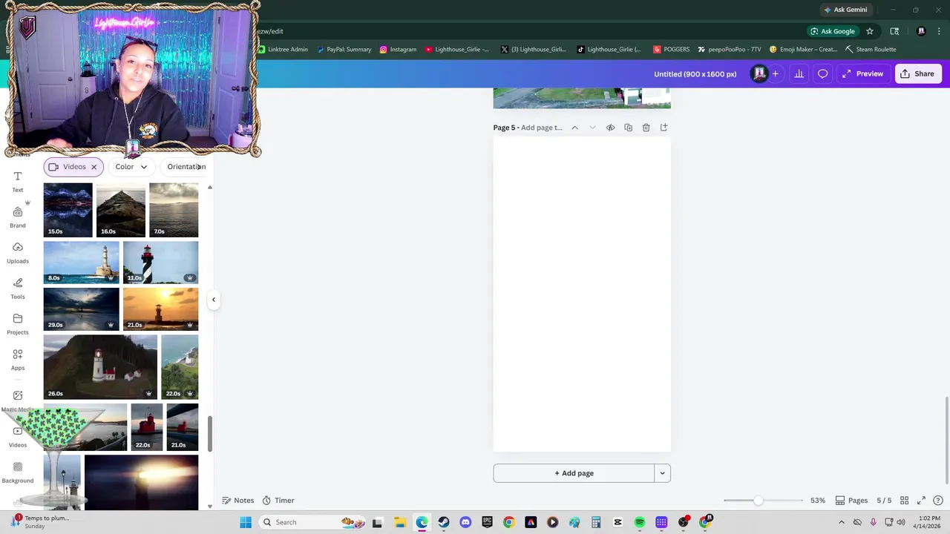Open the Apps panel
The height and width of the screenshot is (534, 950).
(x=18, y=360)
